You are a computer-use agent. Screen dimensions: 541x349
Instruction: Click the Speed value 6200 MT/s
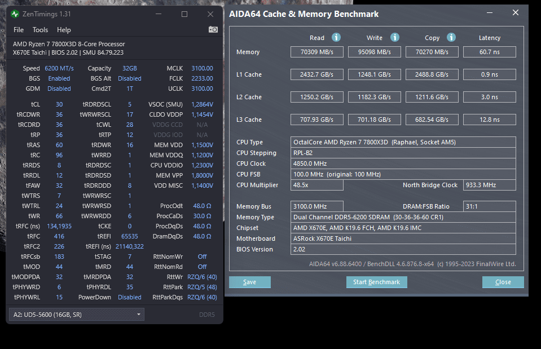(x=59, y=68)
